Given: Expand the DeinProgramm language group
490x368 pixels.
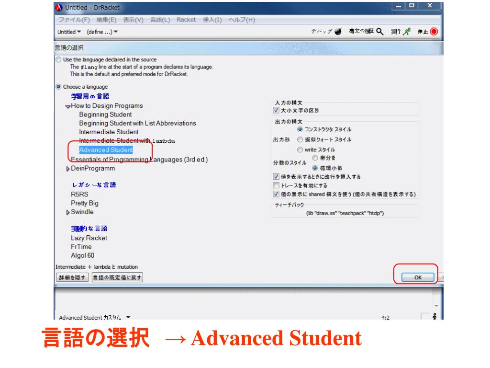Looking at the screenshot, I should 68,169.
